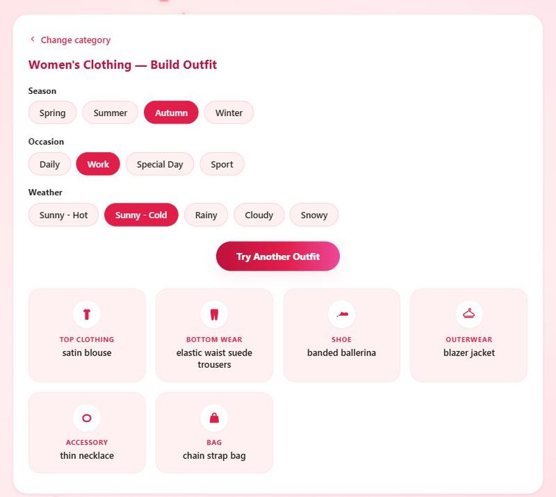Select Spring season

pyautogui.click(x=53, y=113)
